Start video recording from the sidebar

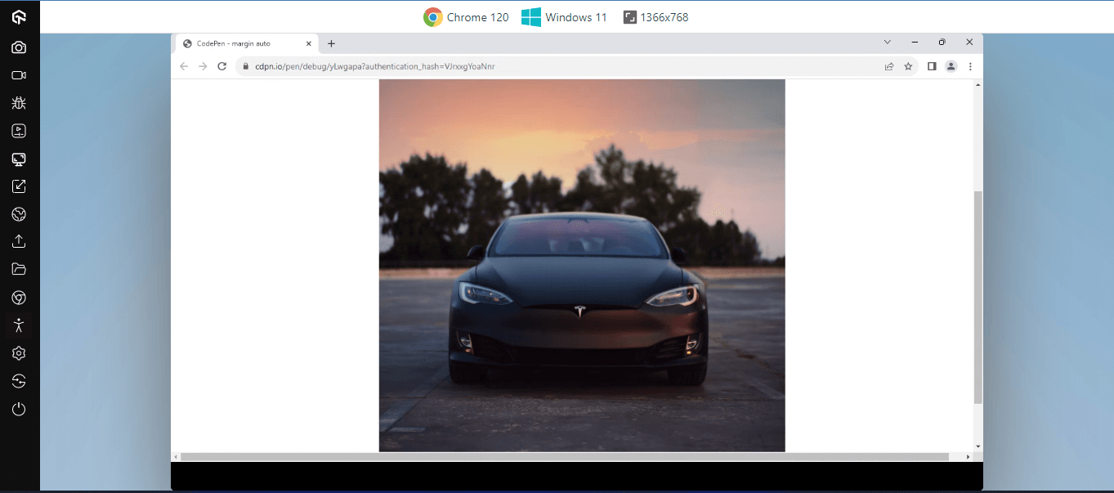(x=19, y=75)
